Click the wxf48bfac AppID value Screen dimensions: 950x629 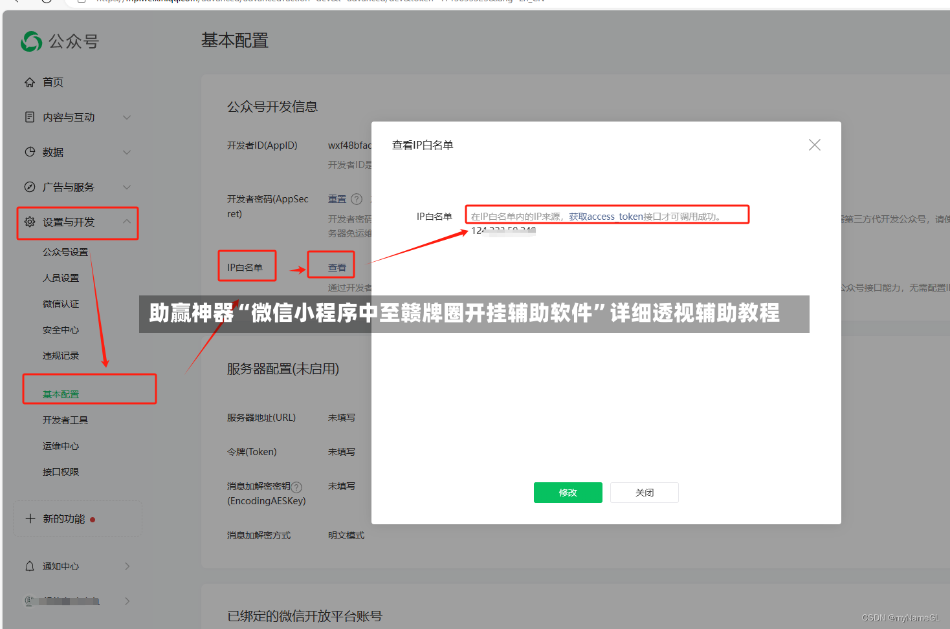(349, 145)
